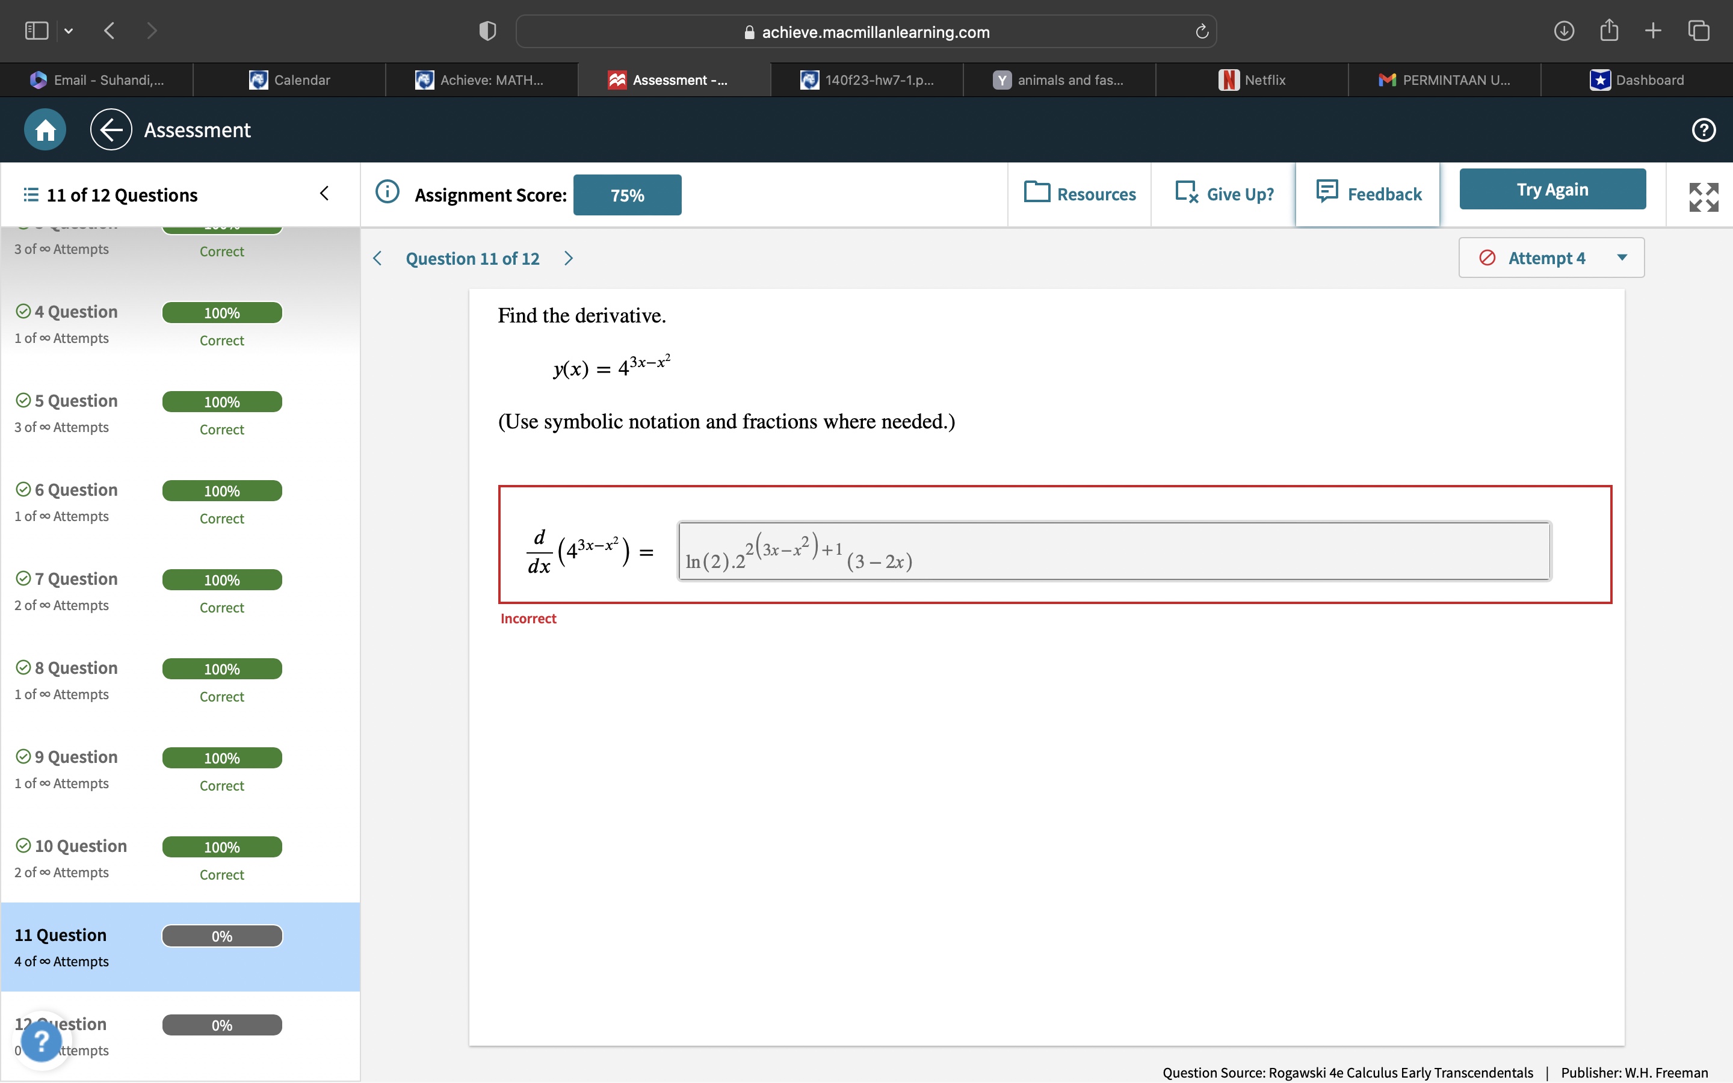Select 7 Question in the sidebar
This screenshot has height=1083, width=1733.
[x=76, y=578]
